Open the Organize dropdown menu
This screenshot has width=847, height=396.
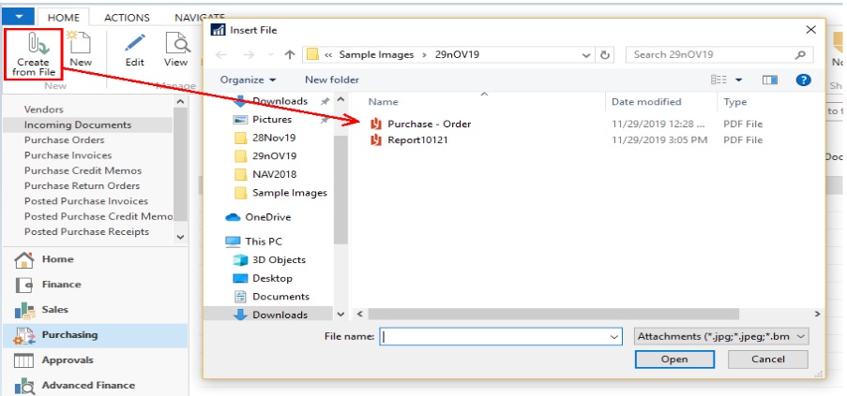(248, 81)
